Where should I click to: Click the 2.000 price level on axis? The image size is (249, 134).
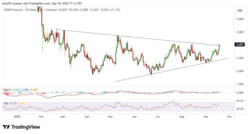[x=240, y=71]
